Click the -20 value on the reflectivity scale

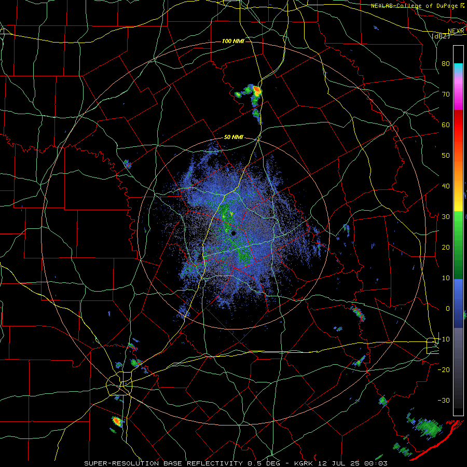[x=444, y=370]
